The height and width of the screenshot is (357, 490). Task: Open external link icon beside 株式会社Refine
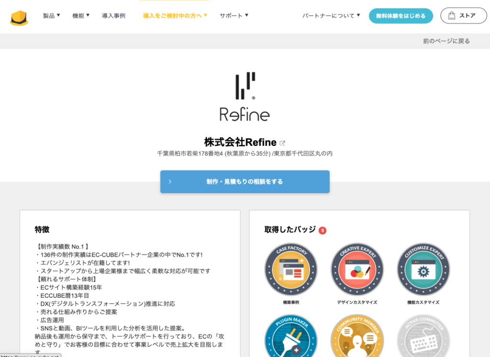point(282,143)
